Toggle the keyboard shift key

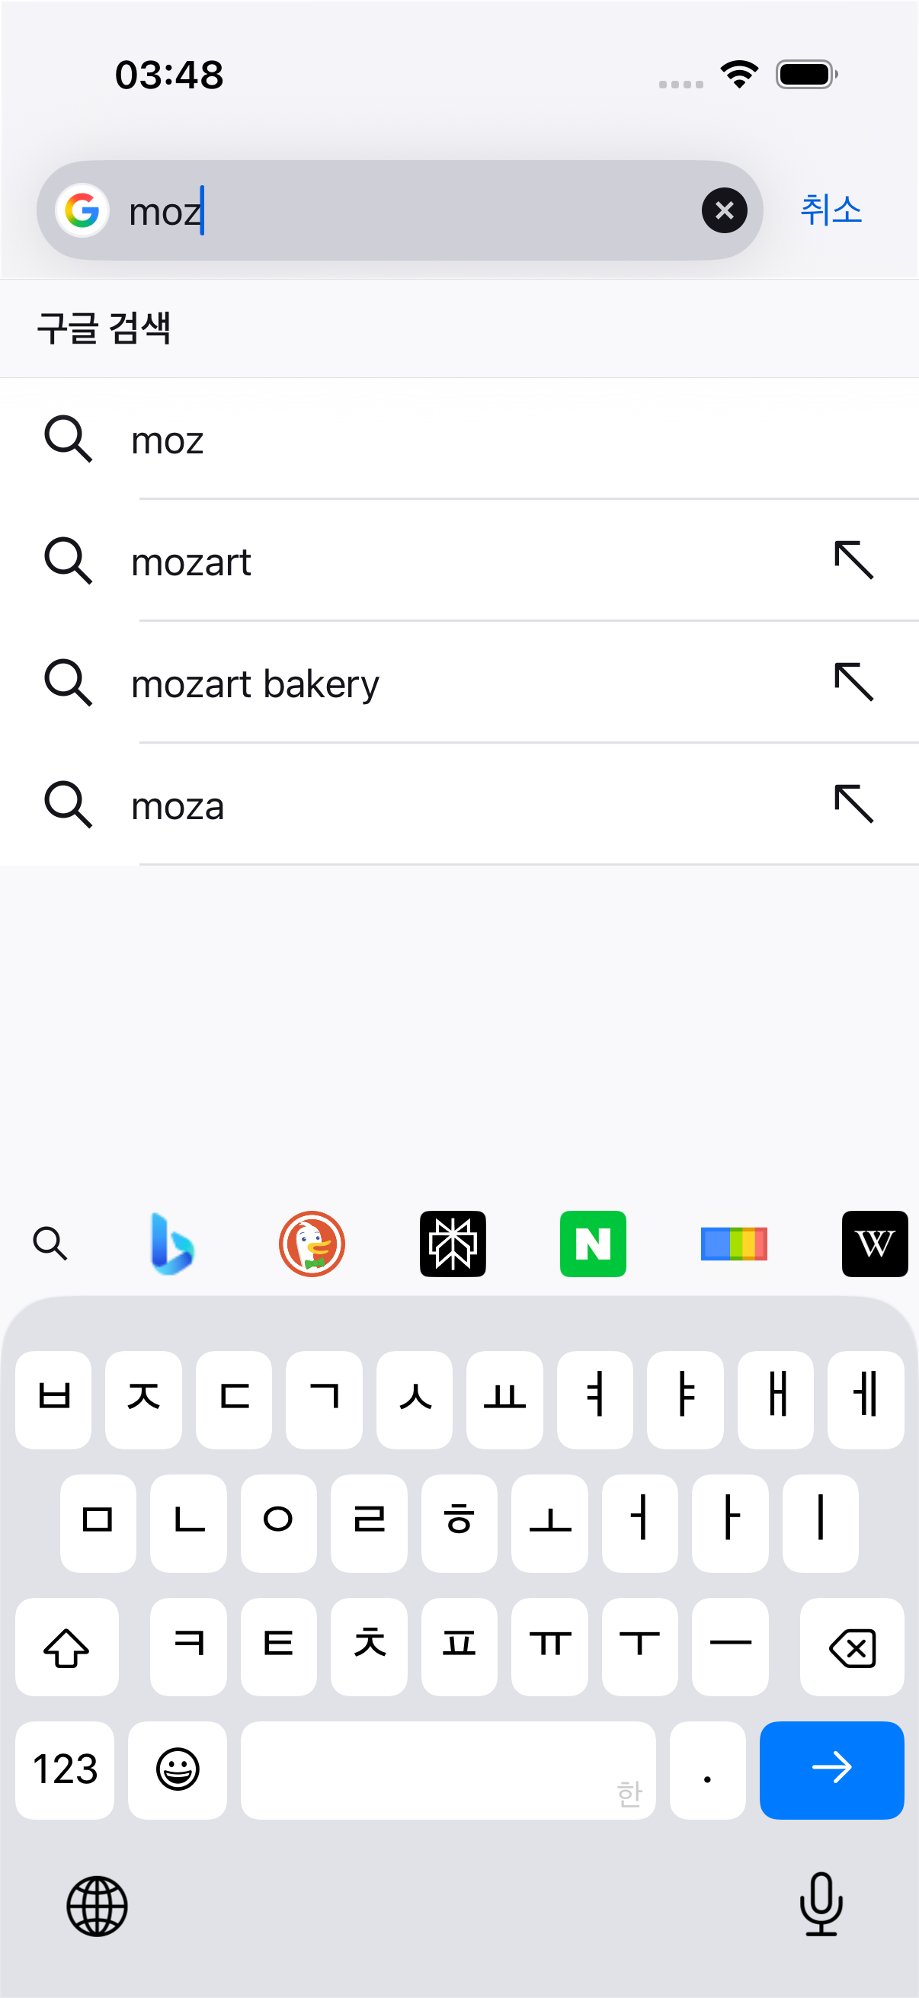click(x=67, y=1647)
